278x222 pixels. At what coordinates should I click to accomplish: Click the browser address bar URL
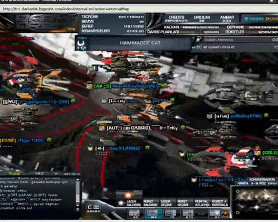coord(66,9)
